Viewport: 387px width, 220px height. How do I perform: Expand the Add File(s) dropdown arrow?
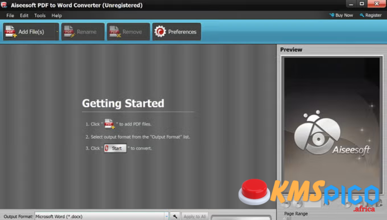(x=57, y=32)
